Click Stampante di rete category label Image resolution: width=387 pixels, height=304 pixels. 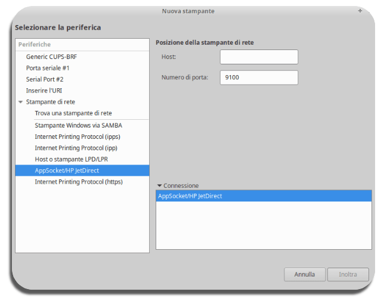[50, 102]
